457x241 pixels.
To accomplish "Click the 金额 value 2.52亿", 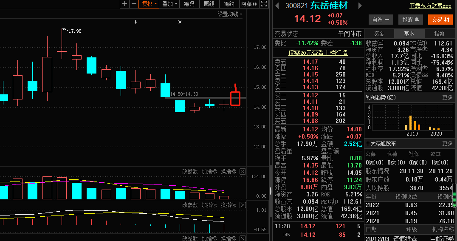I will (x=353, y=144).
